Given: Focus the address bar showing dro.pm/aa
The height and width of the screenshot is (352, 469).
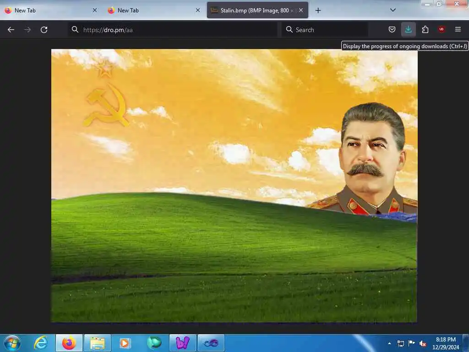Looking at the screenshot, I should pyautogui.click(x=173, y=30).
